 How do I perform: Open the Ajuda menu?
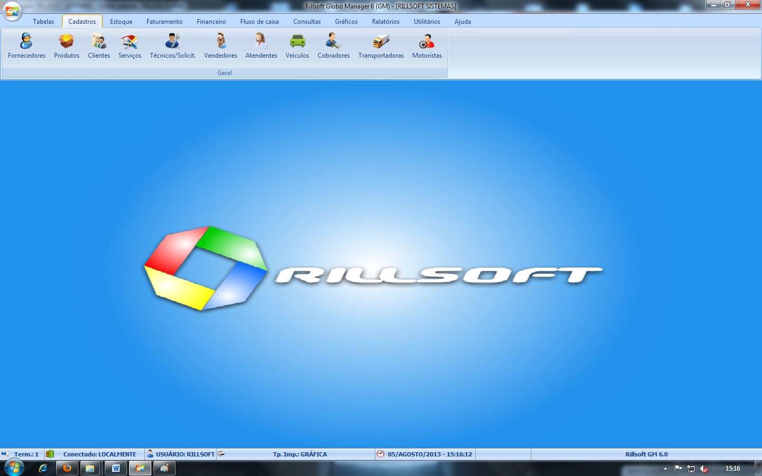coord(462,22)
